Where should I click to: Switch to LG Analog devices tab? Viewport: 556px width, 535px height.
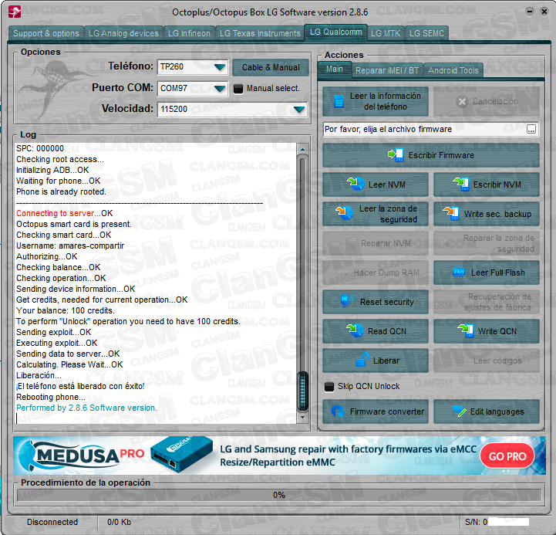click(123, 33)
